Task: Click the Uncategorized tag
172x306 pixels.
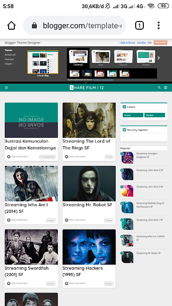Action: pos(47,157)
